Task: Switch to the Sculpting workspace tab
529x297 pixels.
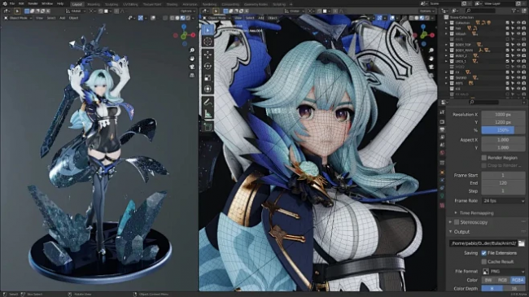Action: click(x=111, y=4)
